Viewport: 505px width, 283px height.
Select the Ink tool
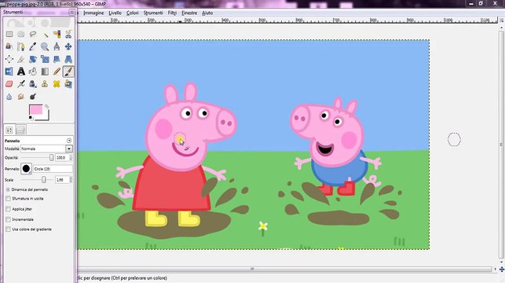pyautogui.click(x=33, y=84)
